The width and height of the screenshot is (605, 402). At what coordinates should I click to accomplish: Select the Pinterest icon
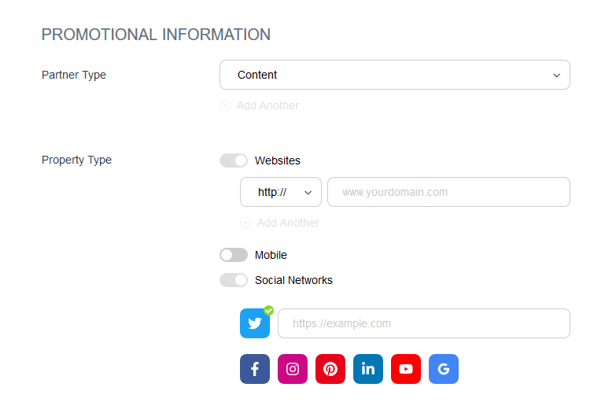(330, 369)
